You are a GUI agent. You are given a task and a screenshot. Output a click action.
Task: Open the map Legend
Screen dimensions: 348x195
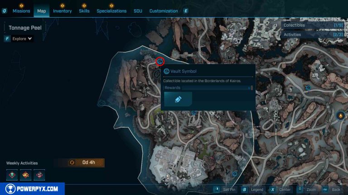pos(257,190)
